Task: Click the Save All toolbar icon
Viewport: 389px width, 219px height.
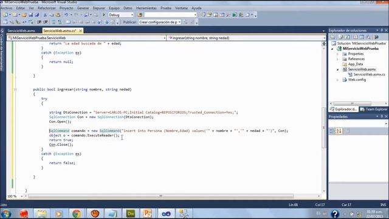Action: pos(37,15)
